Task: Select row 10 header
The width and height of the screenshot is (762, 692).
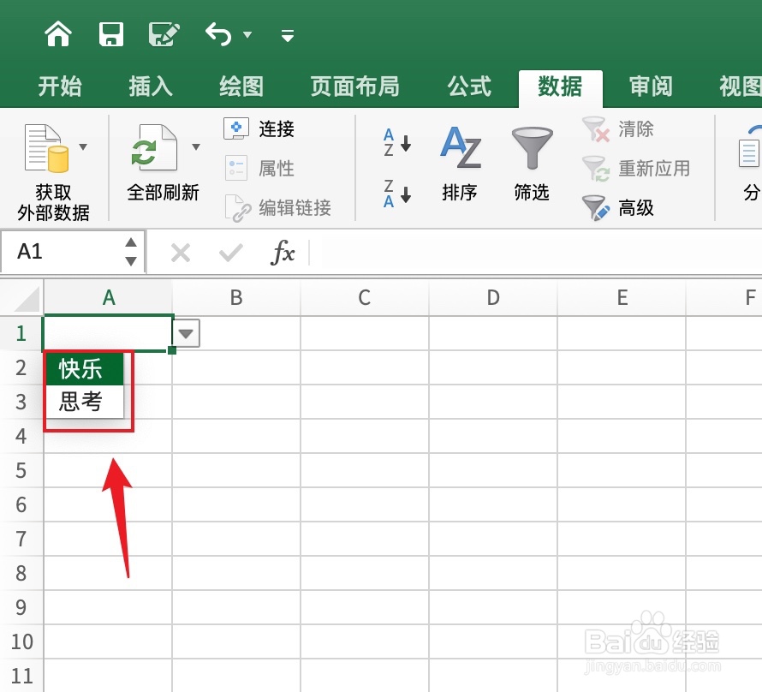Action: point(21,642)
